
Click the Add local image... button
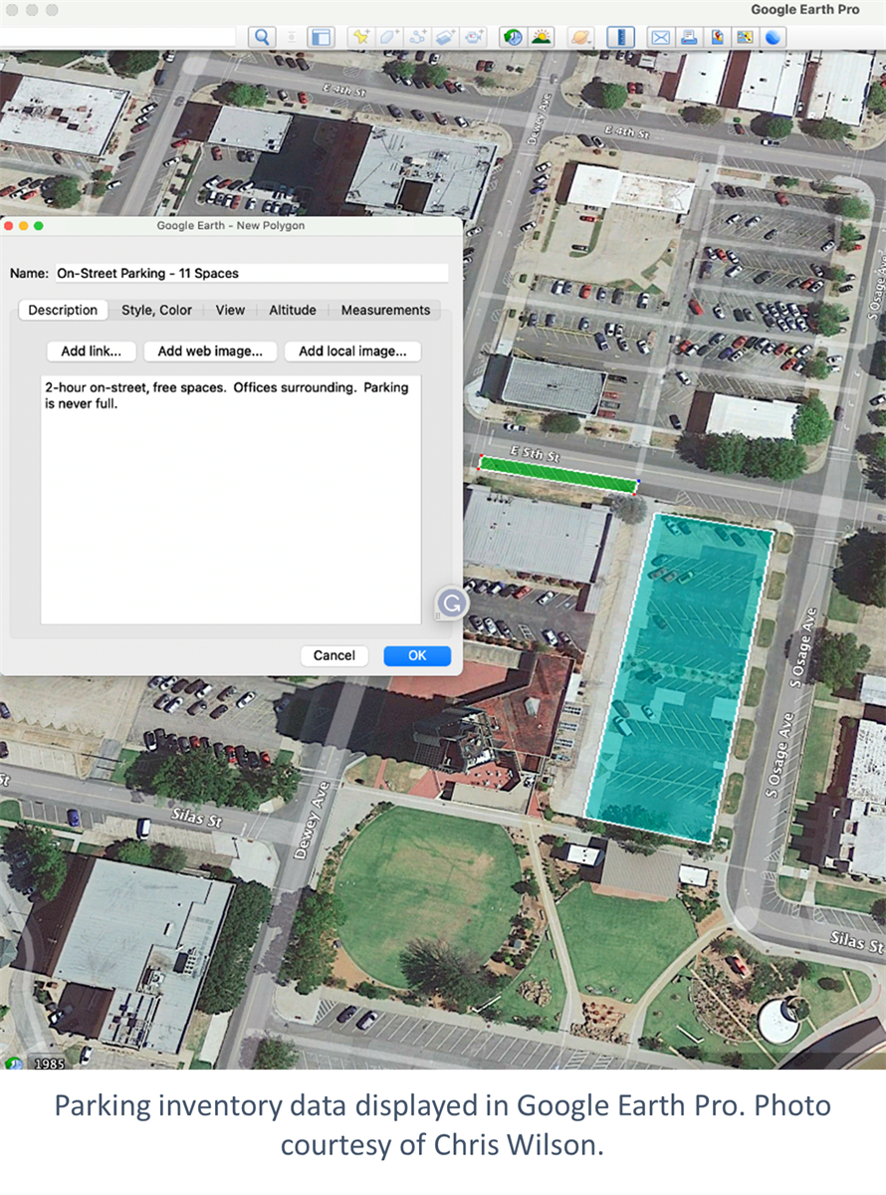pos(352,352)
